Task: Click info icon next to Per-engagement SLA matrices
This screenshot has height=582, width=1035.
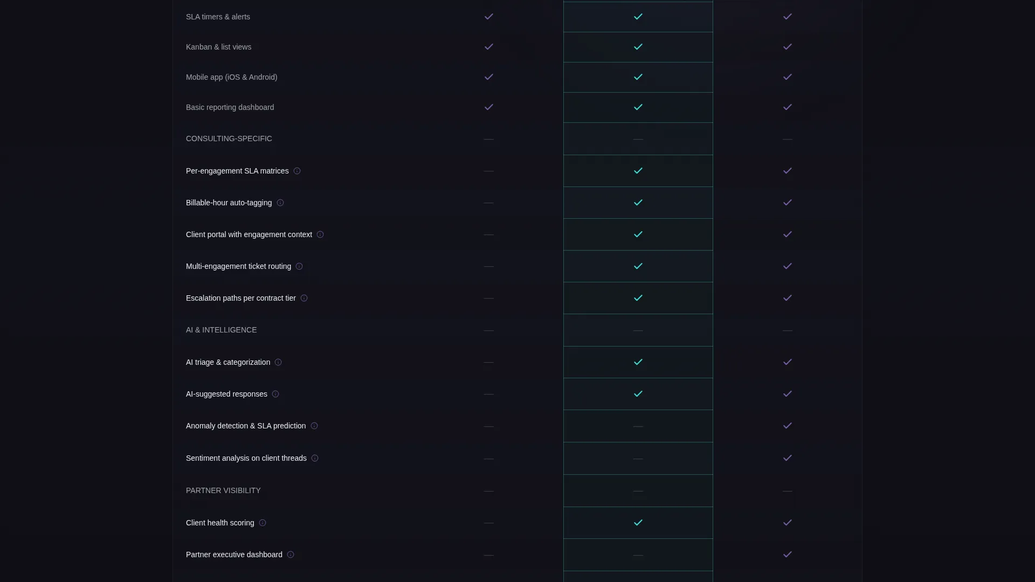Action: [297, 171]
